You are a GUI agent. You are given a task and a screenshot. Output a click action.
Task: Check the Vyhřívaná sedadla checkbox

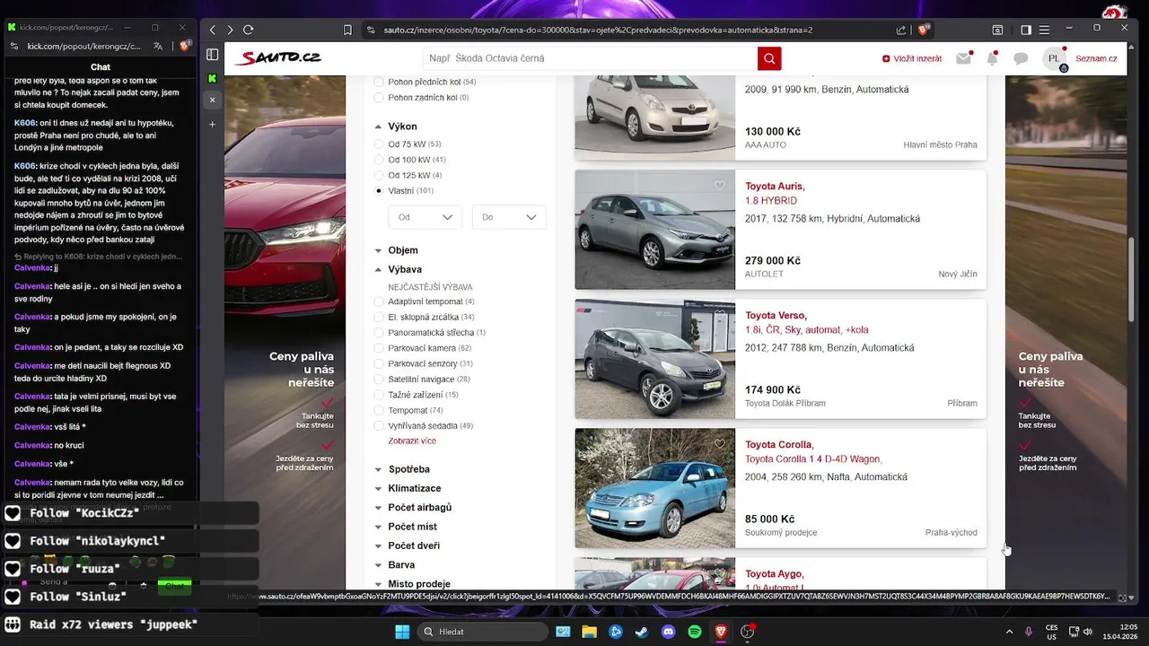(x=379, y=426)
